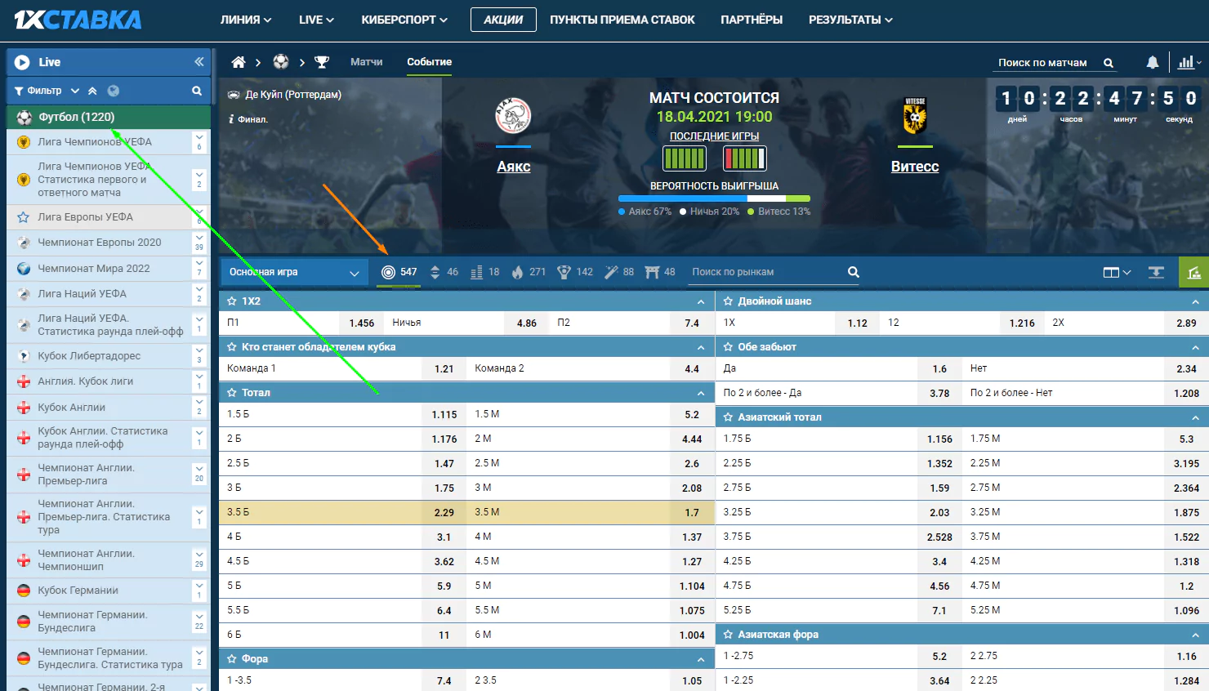This screenshot has height=691, width=1209.
Task: Click the search magnifier in Live sidebar
Action: point(197,91)
